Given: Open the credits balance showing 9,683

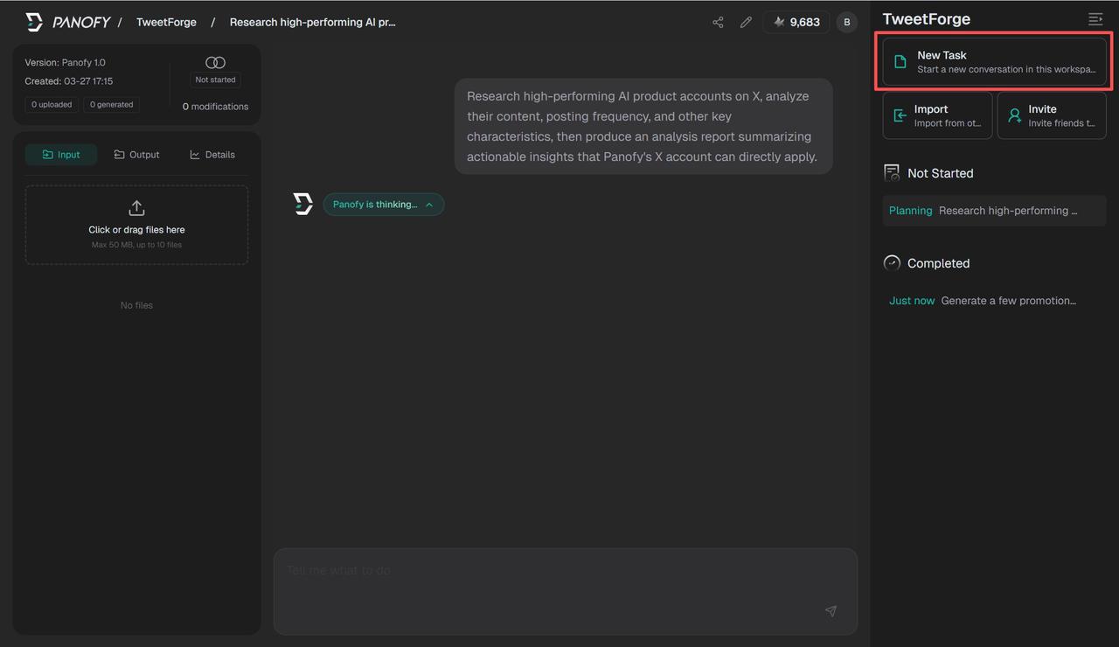Looking at the screenshot, I should coord(796,22).
